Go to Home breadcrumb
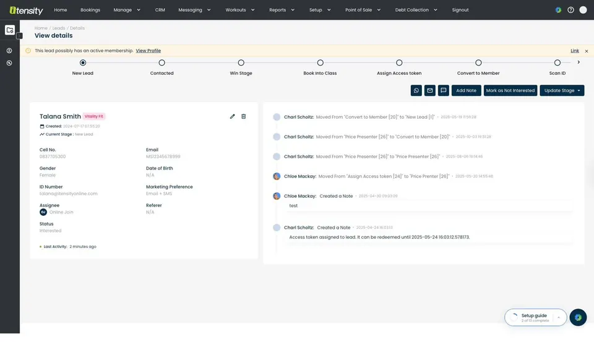Viewport: 594px width, 342px height. 41,28
